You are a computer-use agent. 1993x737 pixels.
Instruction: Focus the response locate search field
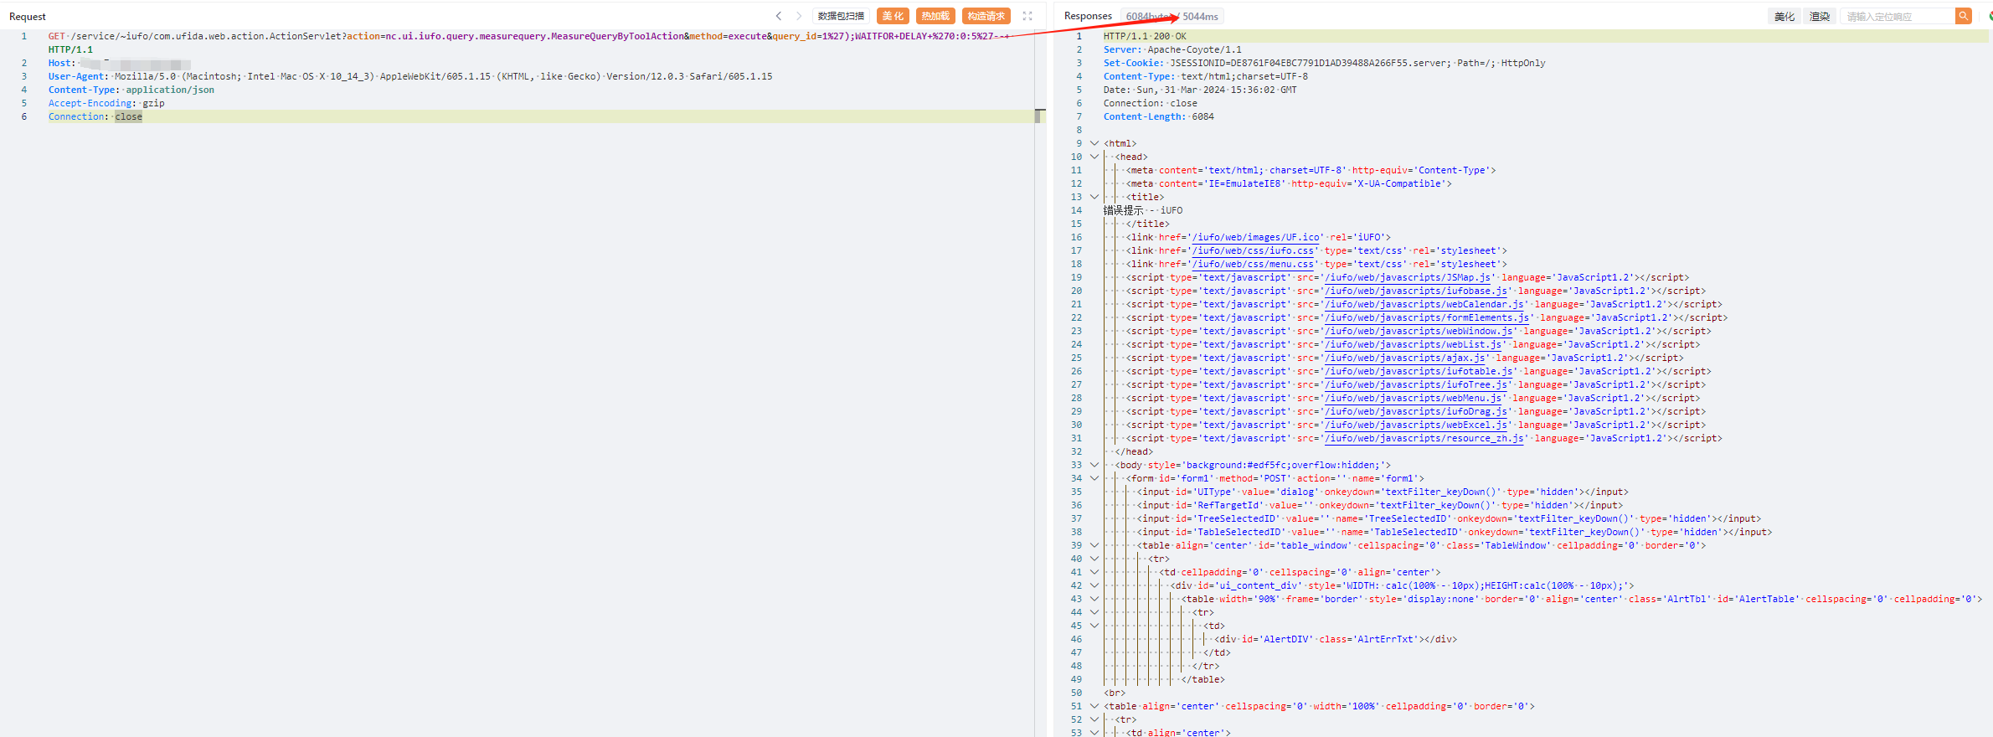(1897, 16)
